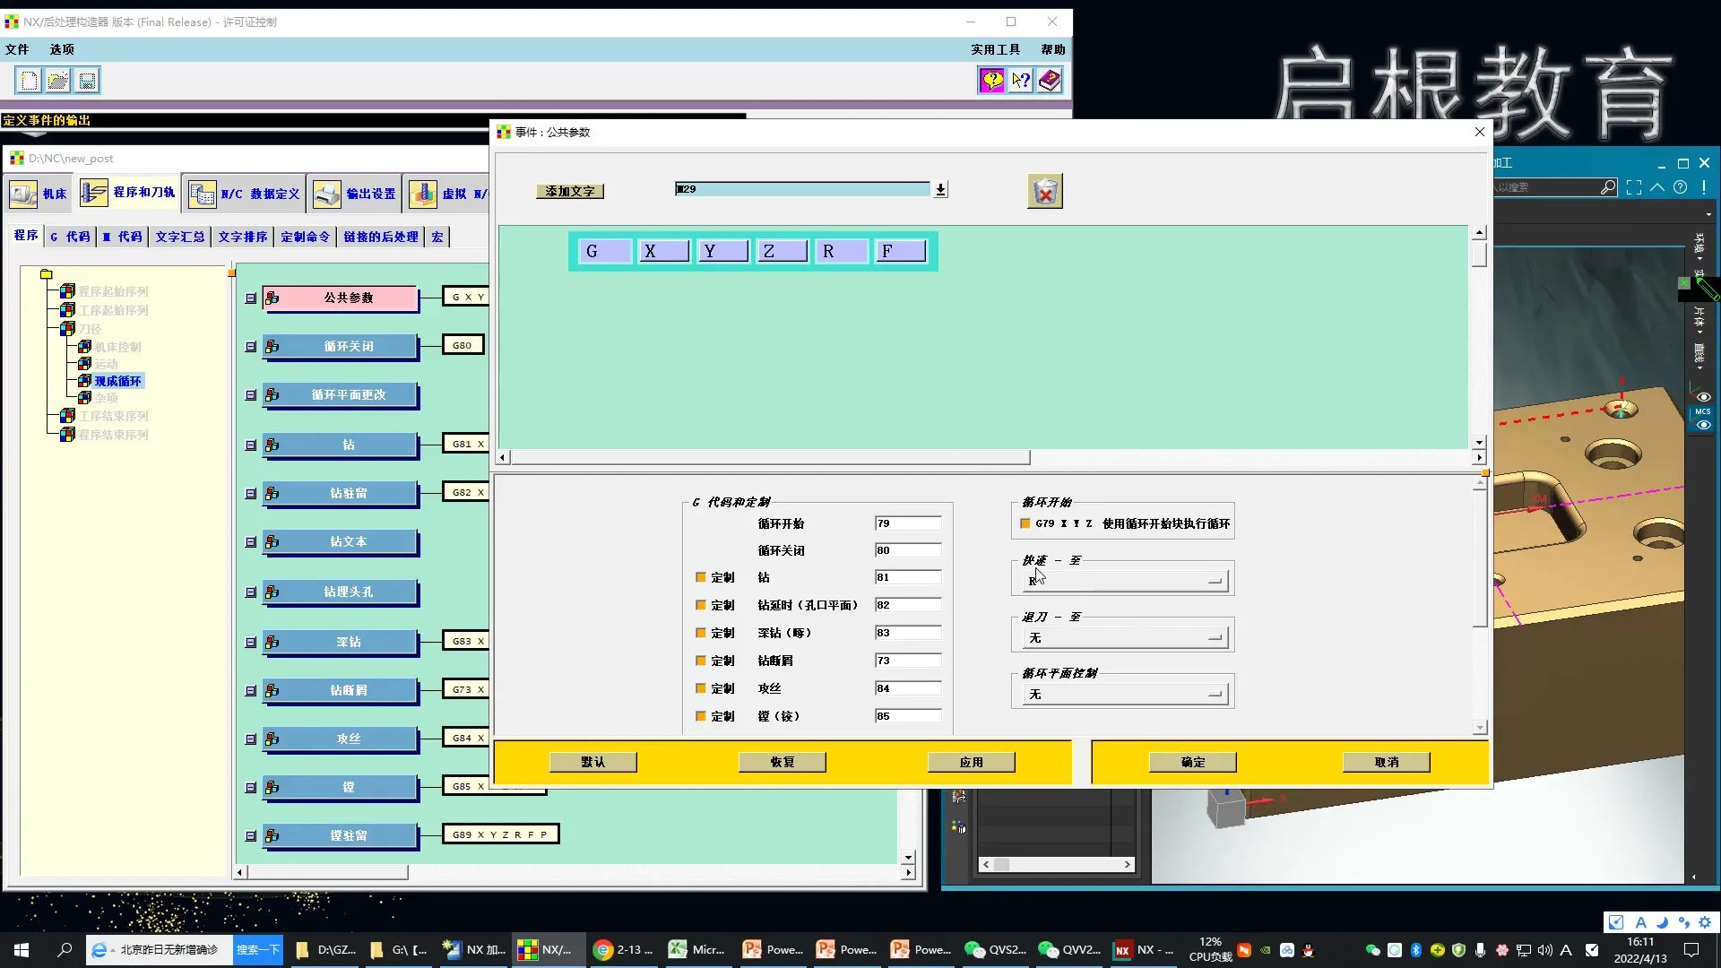Click the 应用 button
This screenshot has height=968, width=1721.
[971, 762]
